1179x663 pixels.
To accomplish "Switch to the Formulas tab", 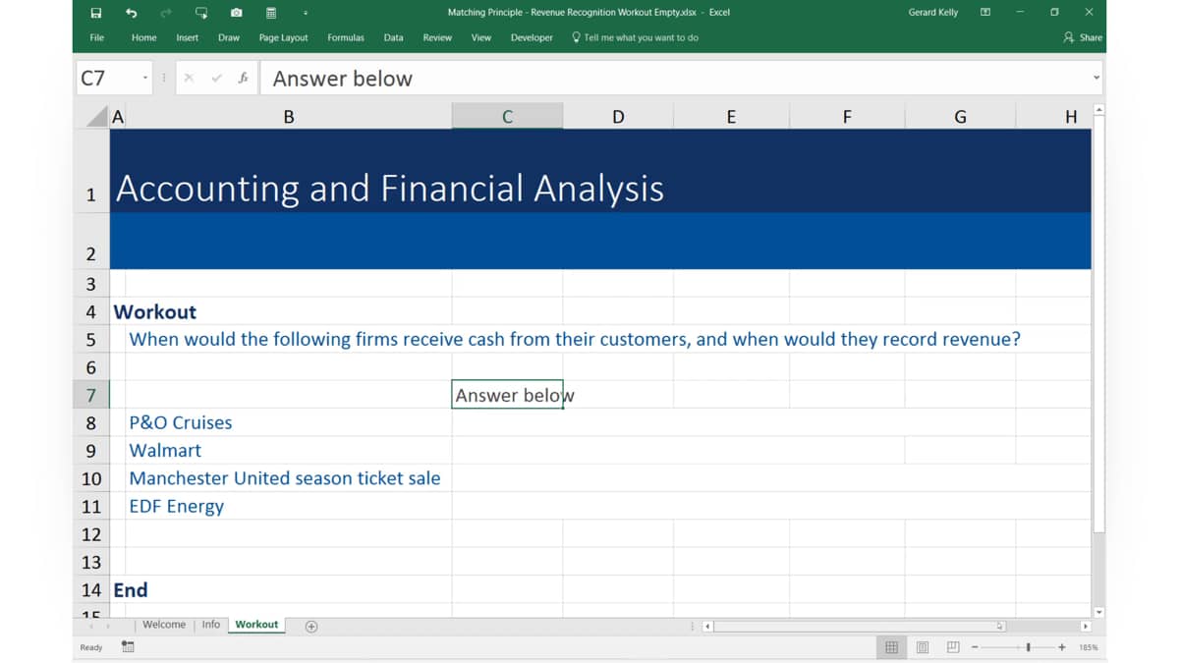I will click(346, 37).
